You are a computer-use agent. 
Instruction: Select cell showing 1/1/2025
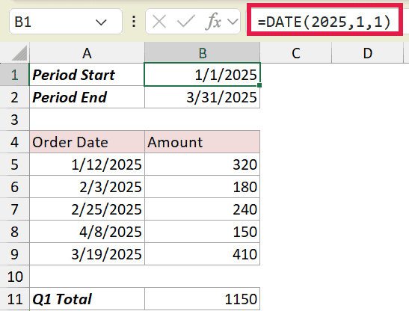click(x=203, y=75)
